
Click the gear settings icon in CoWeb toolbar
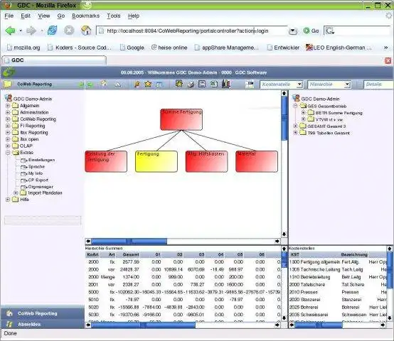179,84
